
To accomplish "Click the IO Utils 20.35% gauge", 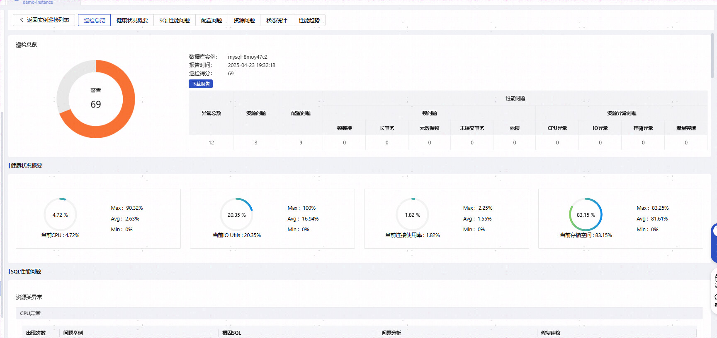I will point(236,215).
